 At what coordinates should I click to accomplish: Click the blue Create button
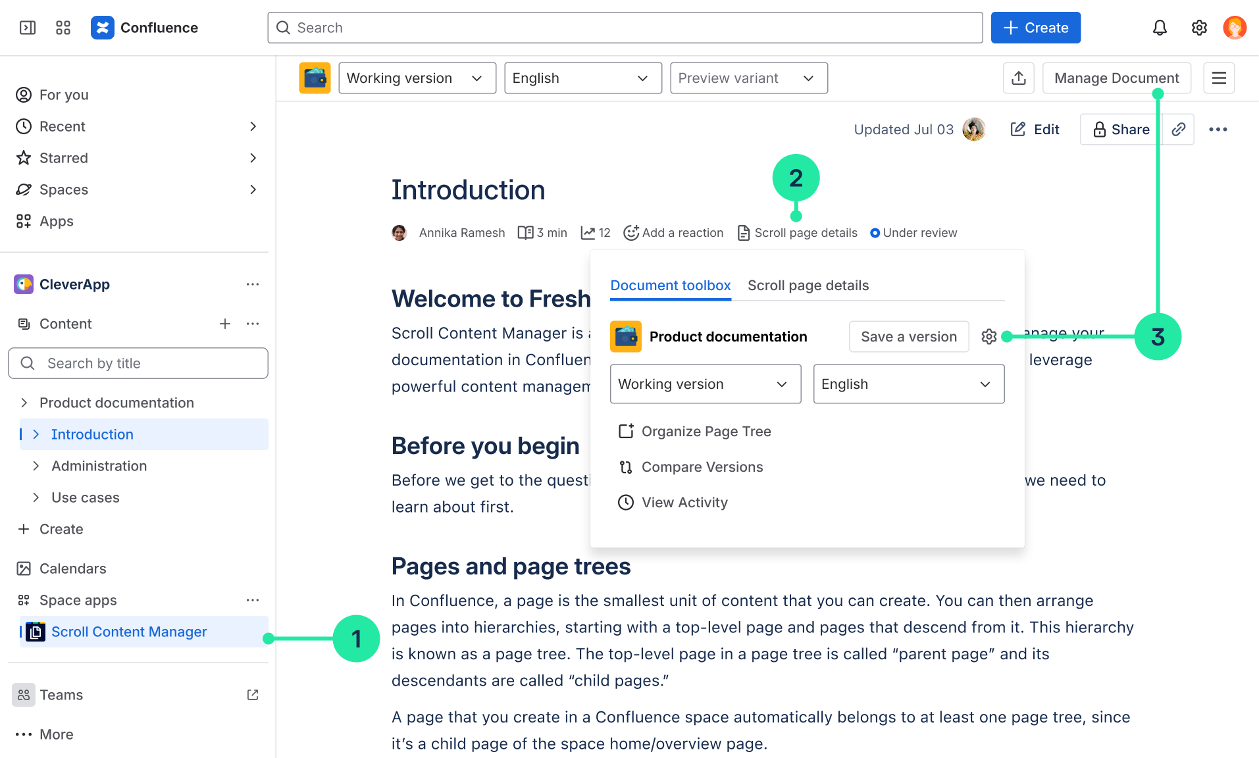[x=1036, y=28]
